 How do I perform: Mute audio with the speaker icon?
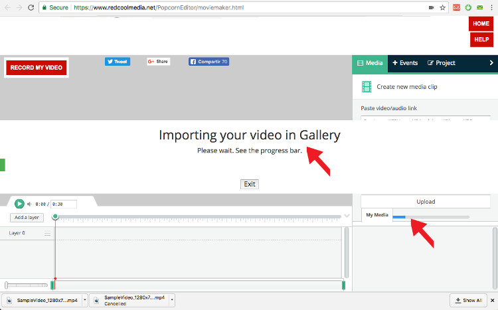tap(29, 204)
